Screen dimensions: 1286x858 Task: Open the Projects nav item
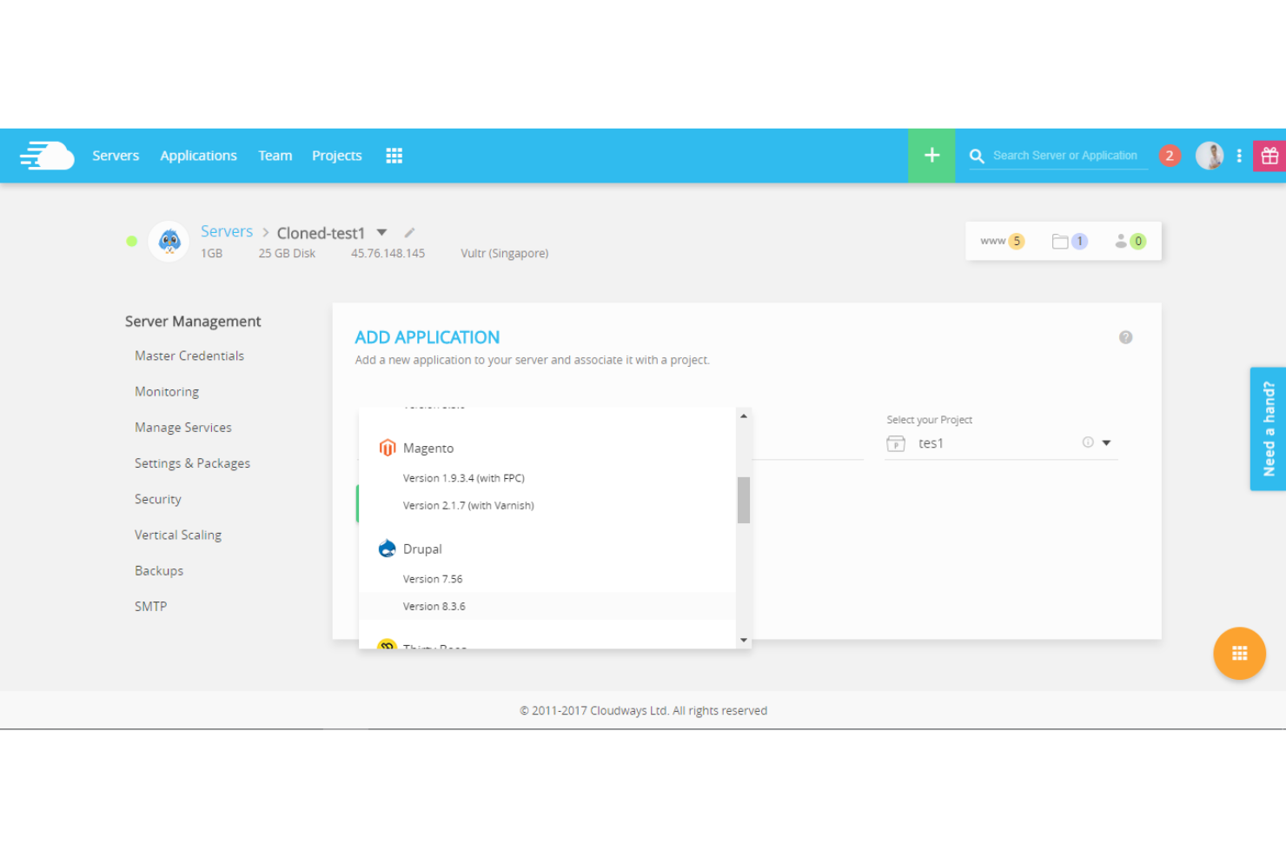pos(336,156)
